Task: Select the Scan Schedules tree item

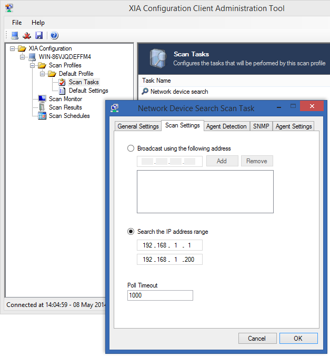Action: (x=69, y=116)
